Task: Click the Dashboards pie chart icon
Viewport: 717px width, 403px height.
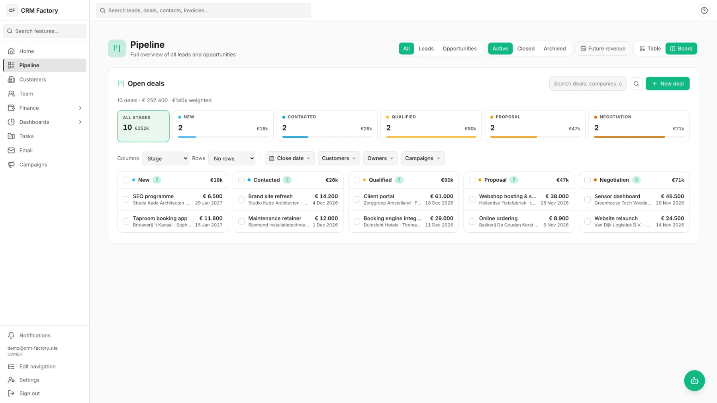Action: click(x=11, y=122)
